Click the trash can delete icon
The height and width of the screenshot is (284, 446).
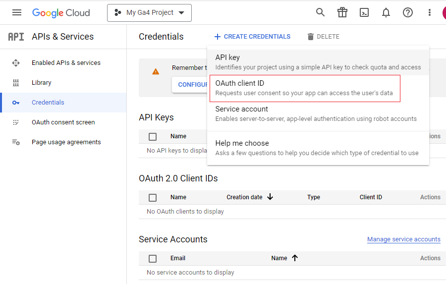tap(311, 37)
